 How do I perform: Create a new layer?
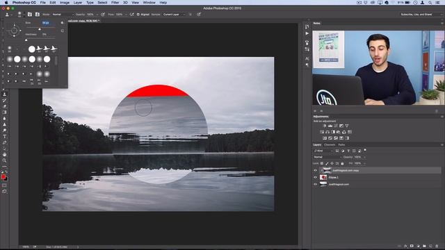pos(430,246)
